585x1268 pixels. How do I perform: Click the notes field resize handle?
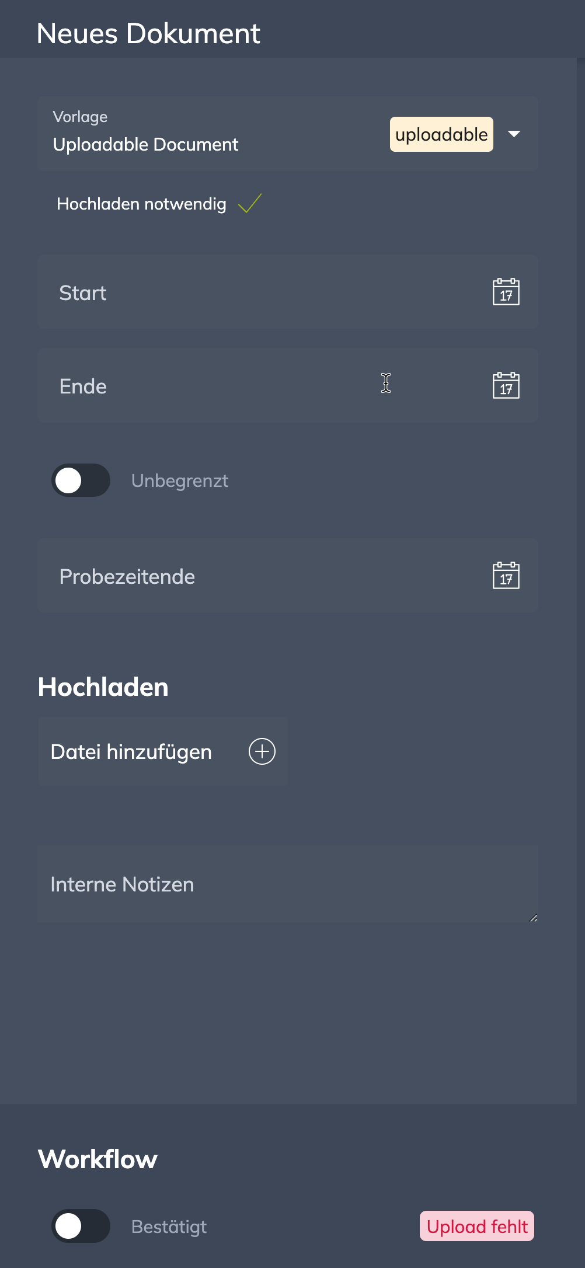pos(533,918)
